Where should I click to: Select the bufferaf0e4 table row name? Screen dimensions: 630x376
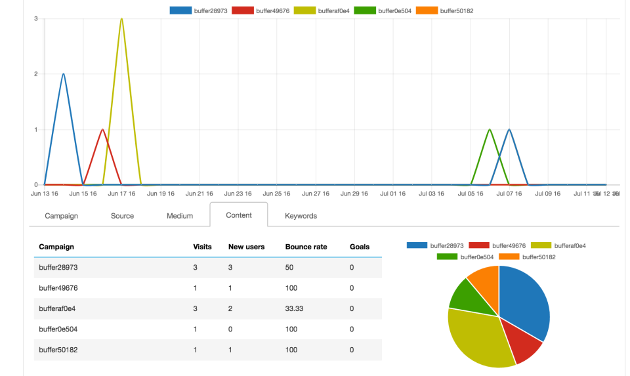coord(57,308)
